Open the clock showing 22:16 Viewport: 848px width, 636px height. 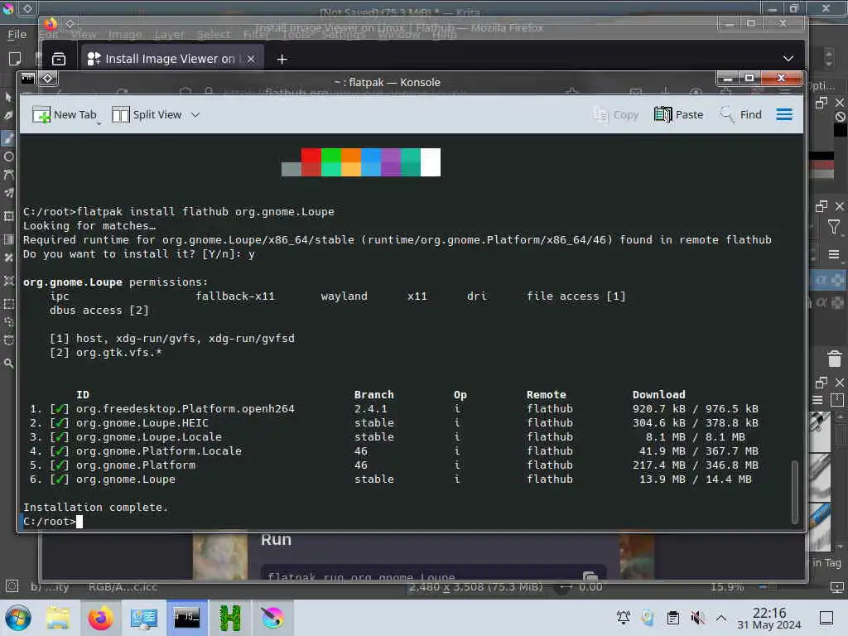click(x=769, y=618)
